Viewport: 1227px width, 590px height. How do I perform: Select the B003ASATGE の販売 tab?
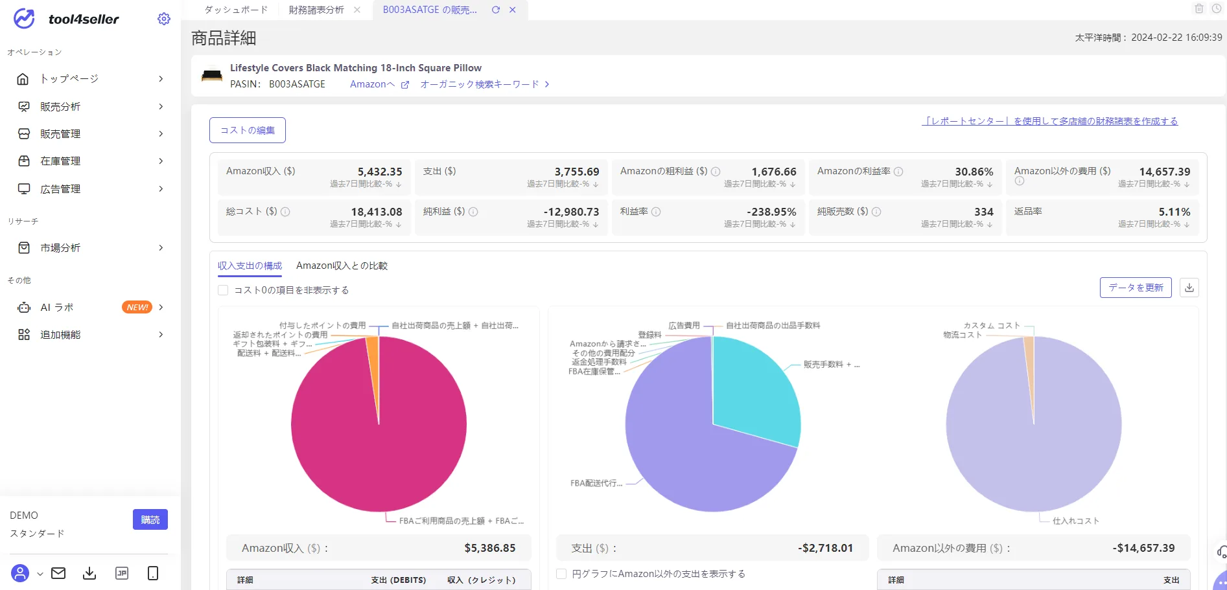430,10
